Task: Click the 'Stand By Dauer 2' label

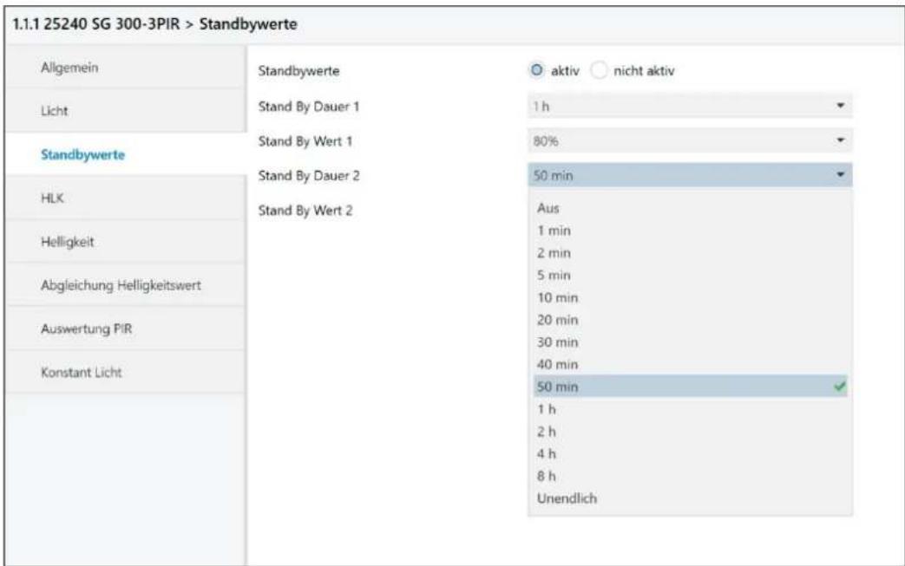Action: [309, 176]
